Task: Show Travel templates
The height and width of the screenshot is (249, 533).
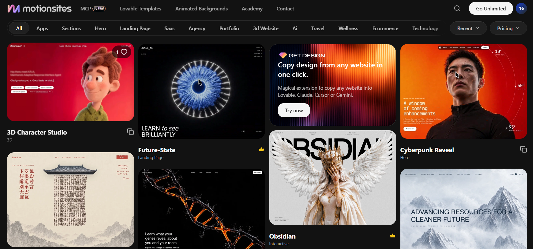Action: click(318, 28)
